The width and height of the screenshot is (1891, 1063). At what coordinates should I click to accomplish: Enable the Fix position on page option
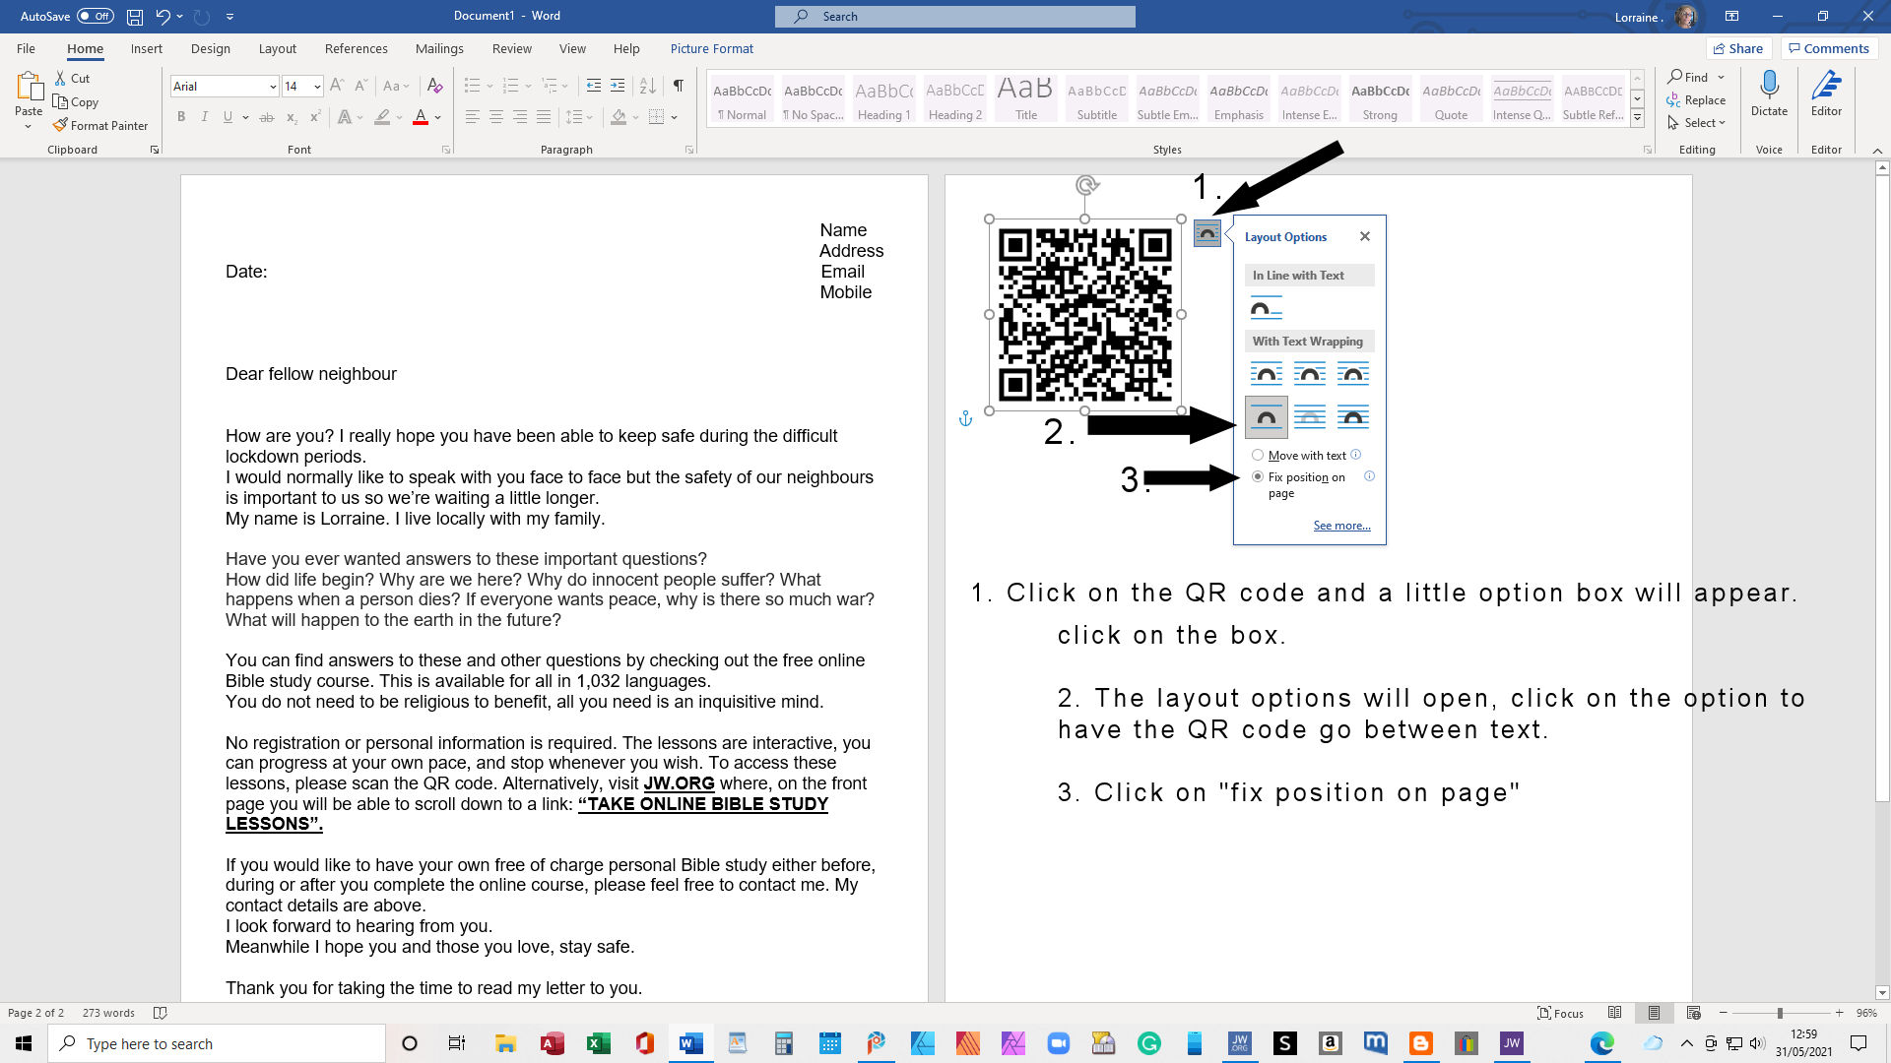[1258, 476]
